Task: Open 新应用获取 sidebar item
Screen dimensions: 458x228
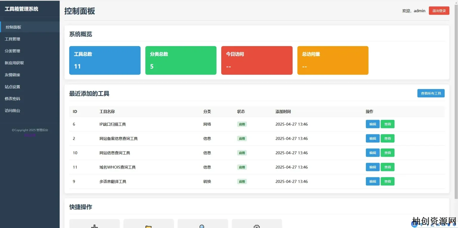Action: [14, 63]
